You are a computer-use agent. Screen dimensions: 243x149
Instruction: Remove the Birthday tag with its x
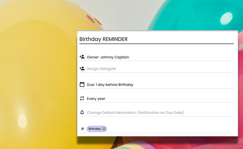click(104, 129)
